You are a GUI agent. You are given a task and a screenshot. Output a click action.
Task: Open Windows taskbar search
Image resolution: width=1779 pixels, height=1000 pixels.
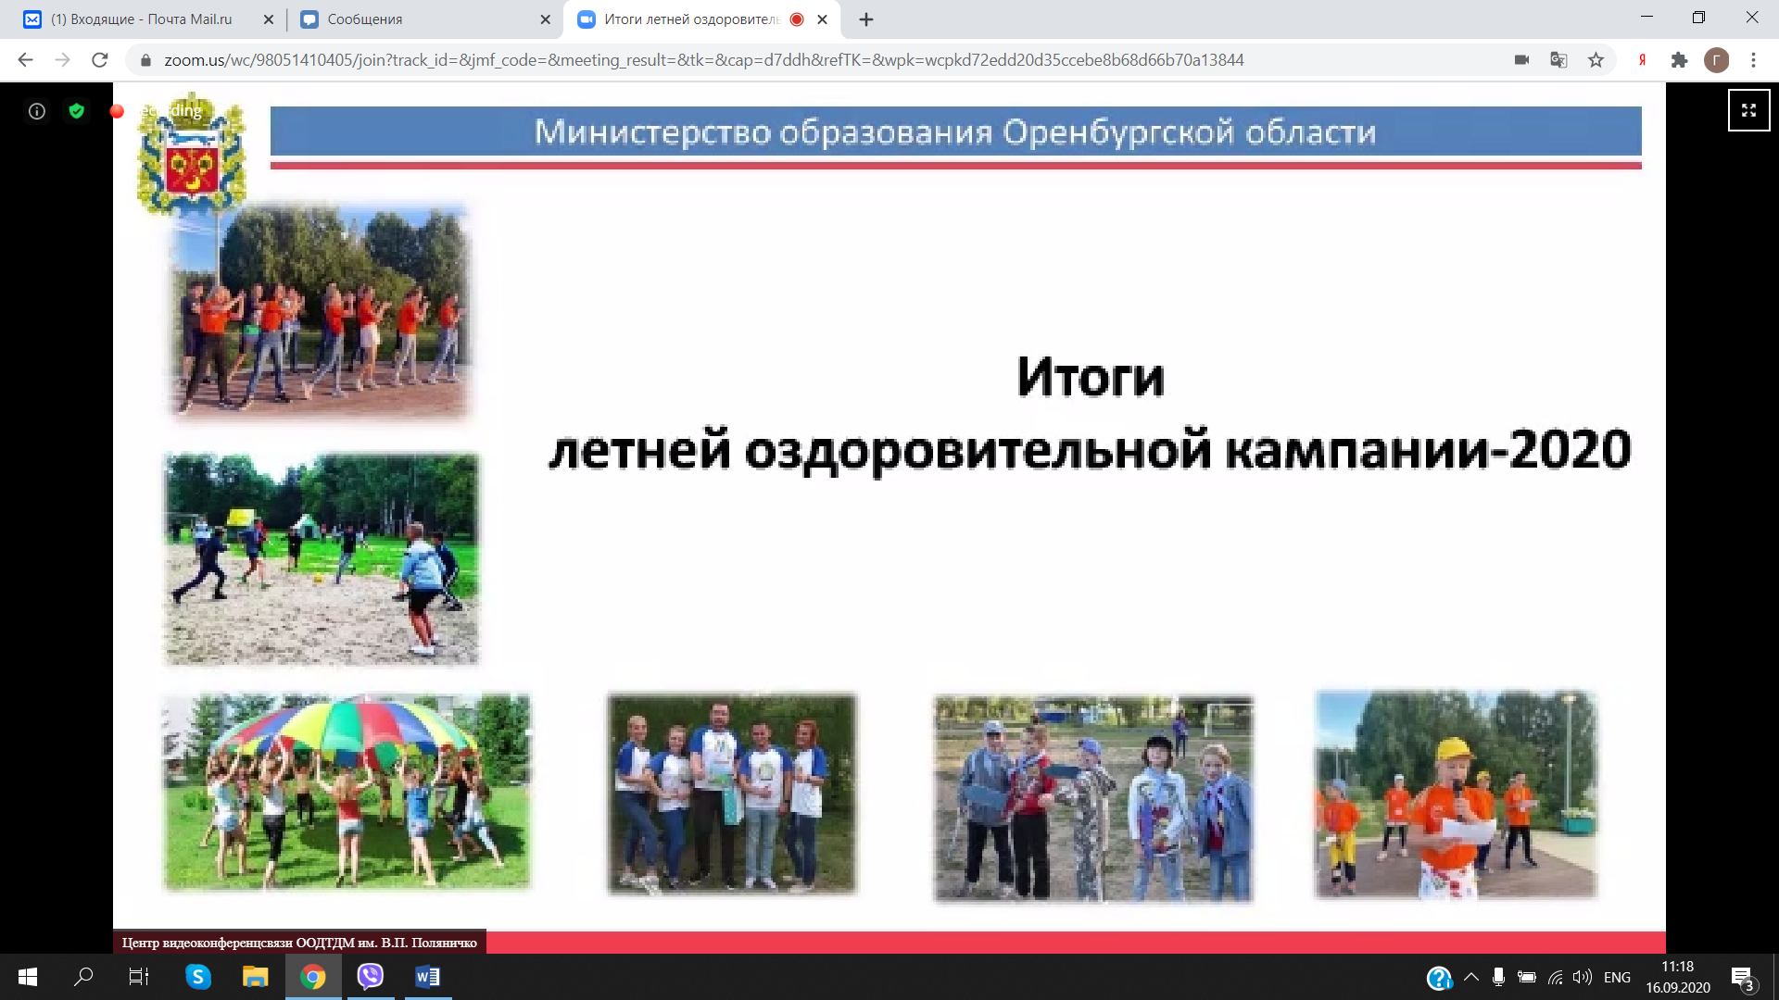[83, 977]
